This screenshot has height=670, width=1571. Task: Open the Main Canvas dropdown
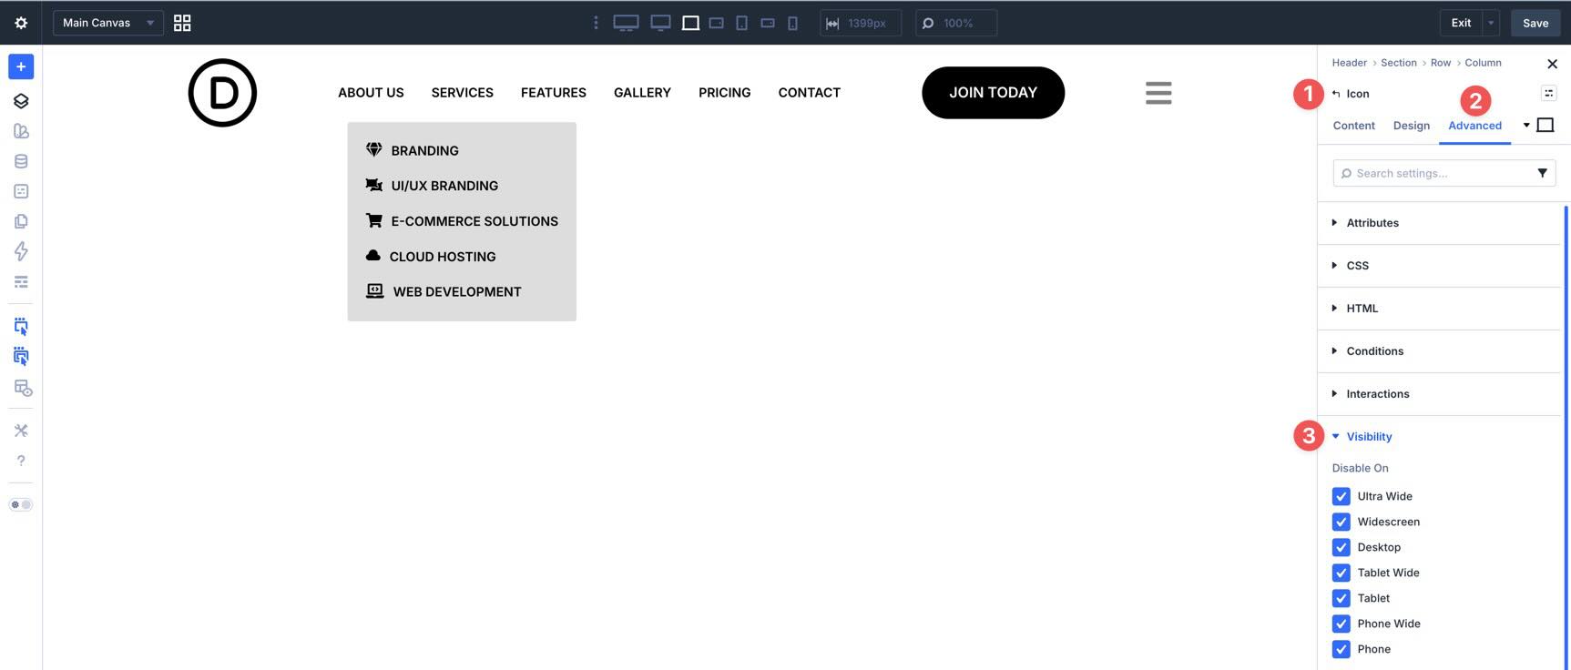(108, 23)
